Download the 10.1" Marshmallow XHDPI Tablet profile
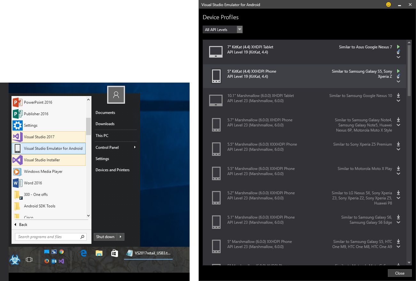 point(398,95)
